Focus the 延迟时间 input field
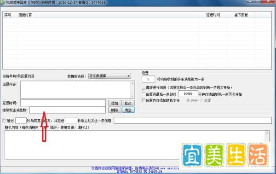276x174 pixels. 63,103
